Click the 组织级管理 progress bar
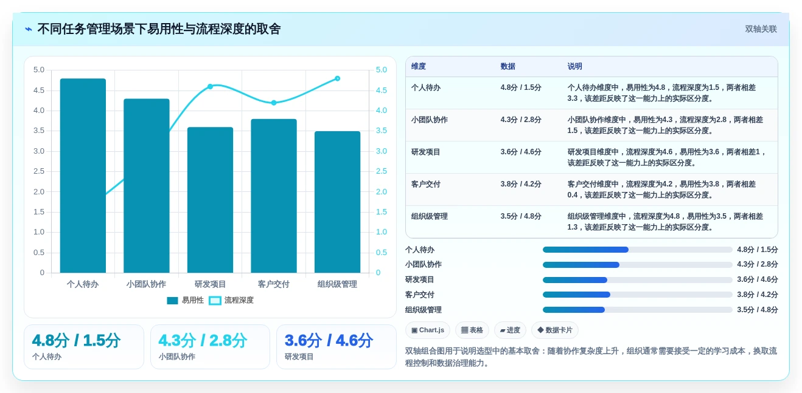Screen dimensions: 802x393 tap(638, 310)
